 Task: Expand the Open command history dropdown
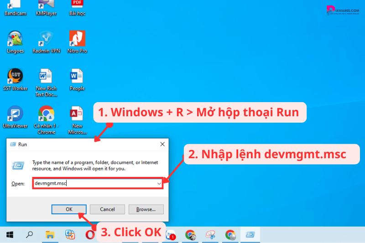[159, 183]
